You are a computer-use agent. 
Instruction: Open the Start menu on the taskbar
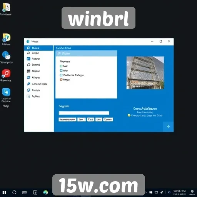tap(4, 192)
